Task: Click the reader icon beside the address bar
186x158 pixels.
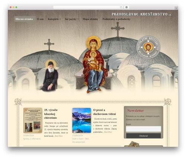Action: click(126, 7)
